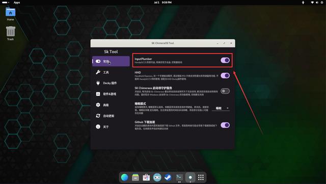Close the SK ChimeraOS Tool window
Image resolution: width=326 pixels, height=184 pixels.
(231, 43)
